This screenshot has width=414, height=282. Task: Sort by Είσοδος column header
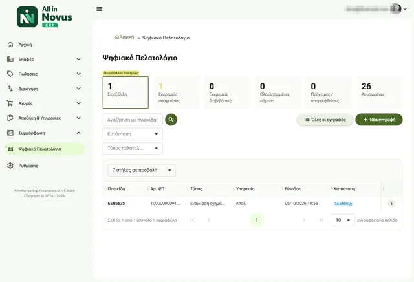coord(293,188)
